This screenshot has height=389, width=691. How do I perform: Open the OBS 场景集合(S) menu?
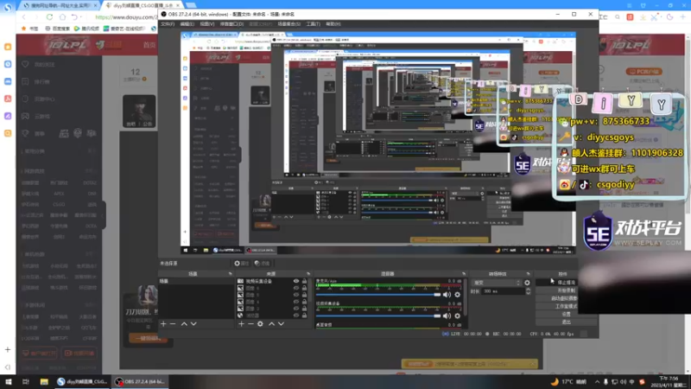pos(289,24)
